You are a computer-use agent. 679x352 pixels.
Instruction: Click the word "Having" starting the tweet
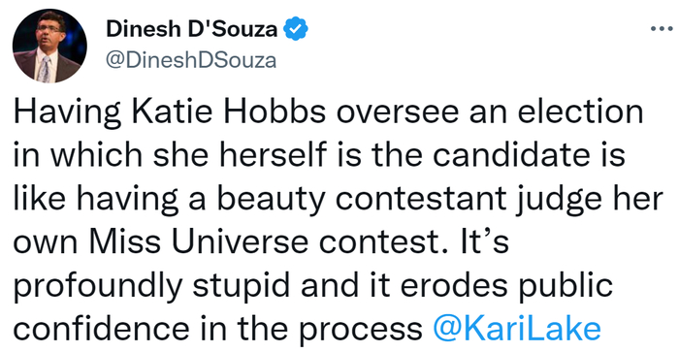[x=68, y=113]
